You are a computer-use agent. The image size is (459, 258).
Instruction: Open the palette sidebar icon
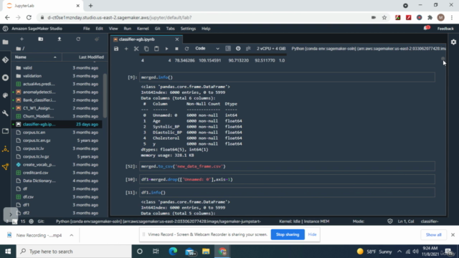coord(5,95)
